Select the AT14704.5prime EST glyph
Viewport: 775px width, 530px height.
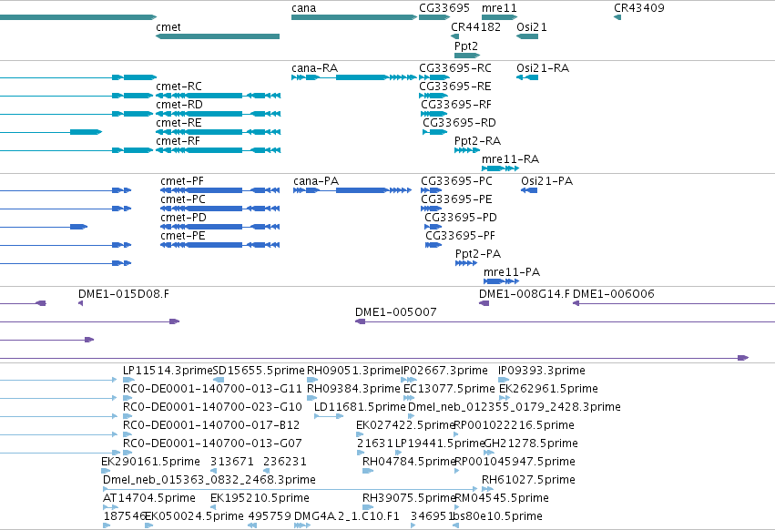[111, 507]
